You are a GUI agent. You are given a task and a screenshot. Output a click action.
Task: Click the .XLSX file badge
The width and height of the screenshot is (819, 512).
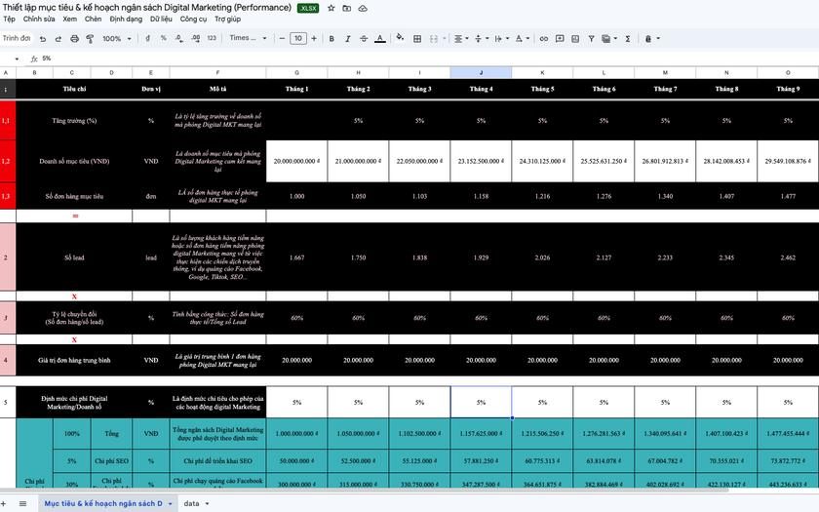pyautogui.click(x=308, y=9)
